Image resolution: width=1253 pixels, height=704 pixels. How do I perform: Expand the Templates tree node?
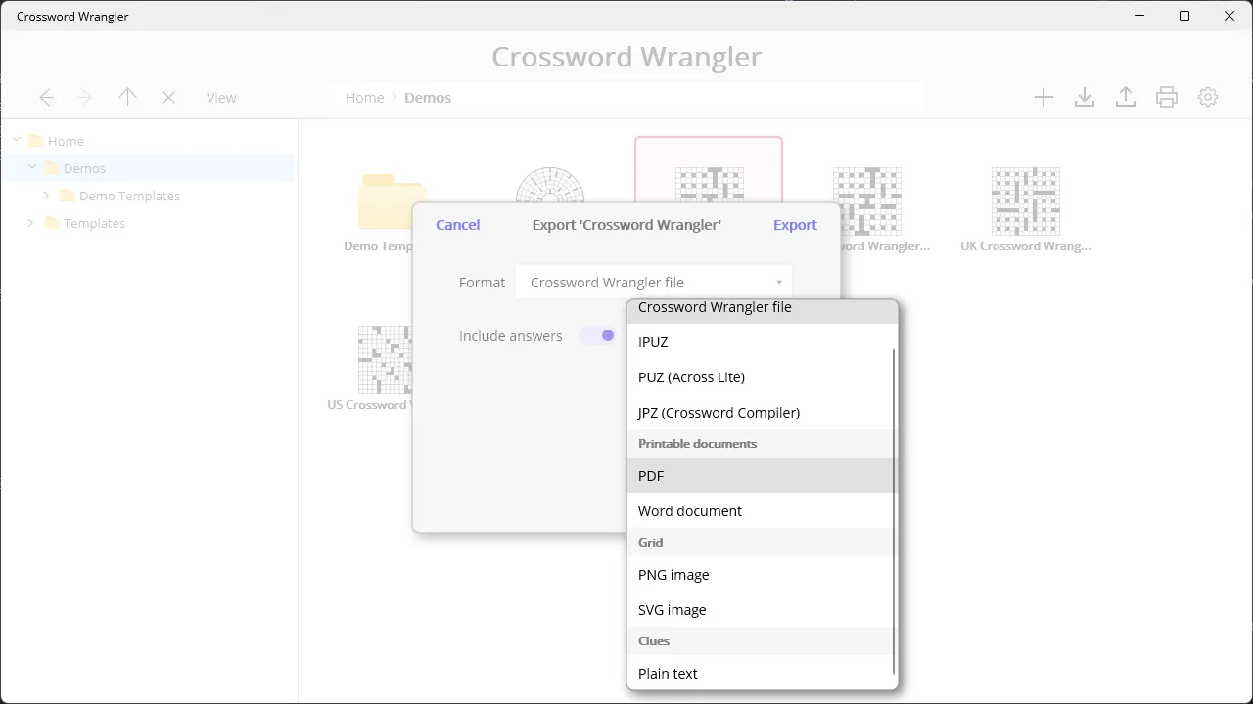[x=30, y=223]
